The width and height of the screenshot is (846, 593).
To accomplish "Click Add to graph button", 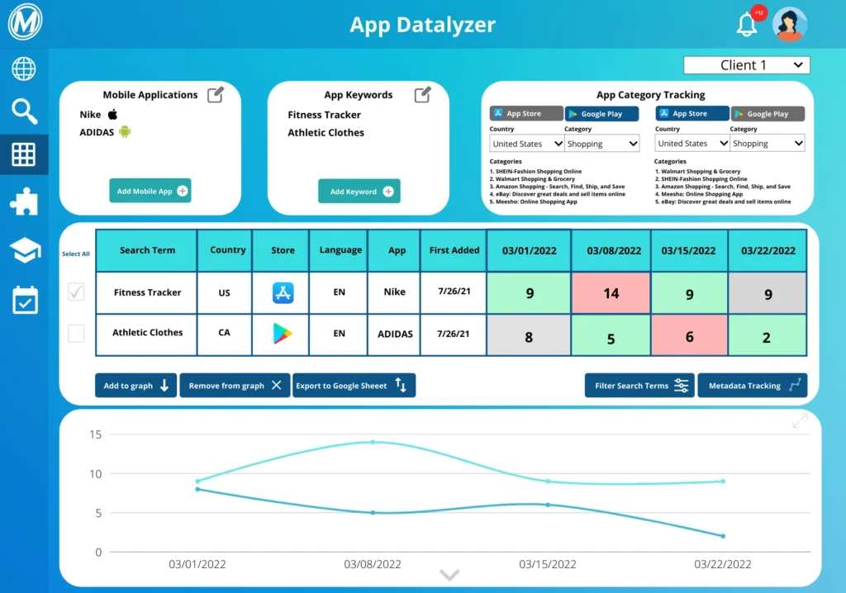I will click(x=136, y=385).
